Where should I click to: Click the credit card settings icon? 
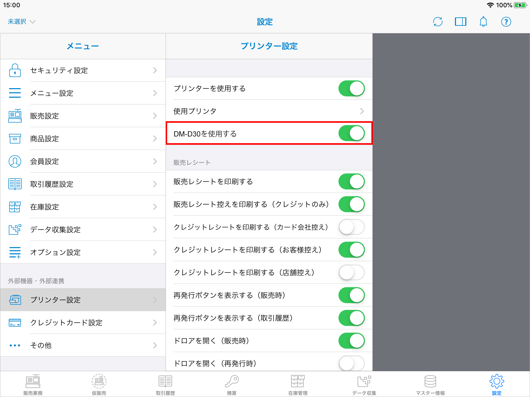[15, 323]
